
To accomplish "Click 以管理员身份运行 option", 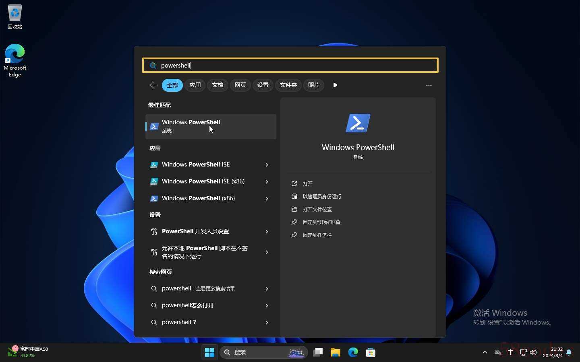I will click(x=322, y=196).
